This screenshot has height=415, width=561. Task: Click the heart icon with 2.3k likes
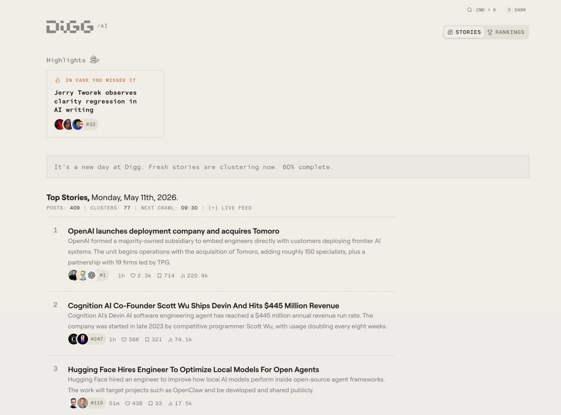pyautogui.click(x=133, y=276)
